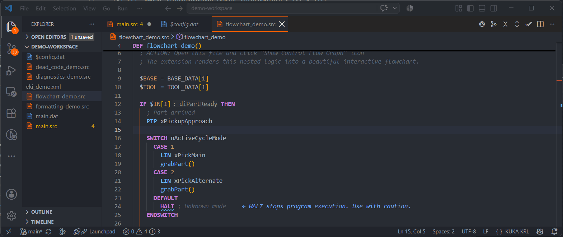This screenshot has height=237, width=563.
Task: Toggle the primary side bar
Action: click(x=470, y=8)
